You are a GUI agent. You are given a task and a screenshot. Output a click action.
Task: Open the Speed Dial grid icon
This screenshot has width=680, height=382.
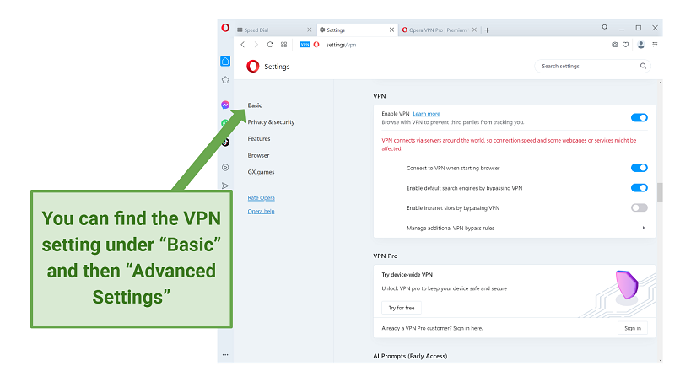(x=284, y=45)
